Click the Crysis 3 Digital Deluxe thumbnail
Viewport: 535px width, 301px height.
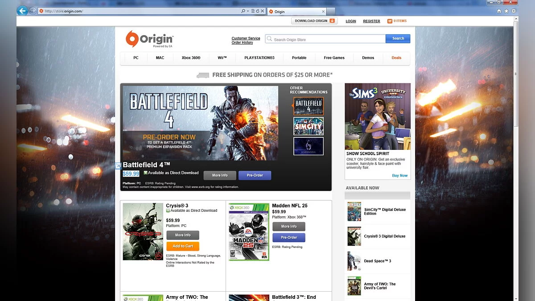click(x=354, y=236)
